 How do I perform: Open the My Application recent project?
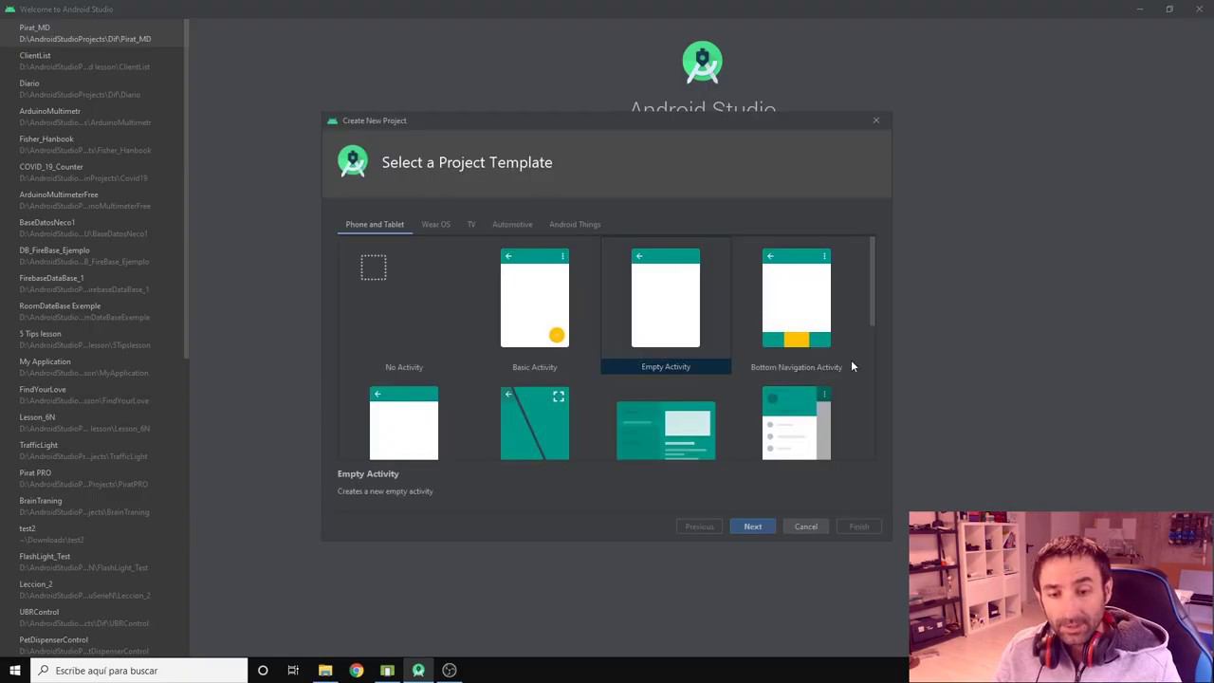(92, 367)
